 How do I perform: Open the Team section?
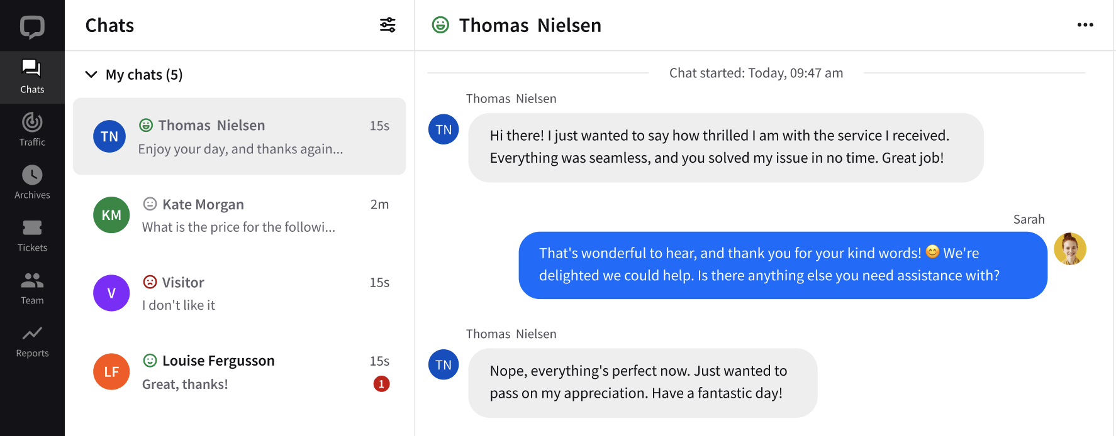tap(32, 288)
